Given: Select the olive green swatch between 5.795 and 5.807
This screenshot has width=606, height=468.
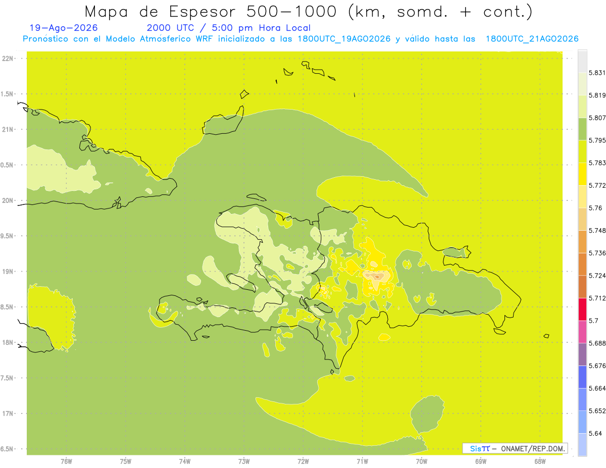Looking at the screenshot, I should point(582,129).
